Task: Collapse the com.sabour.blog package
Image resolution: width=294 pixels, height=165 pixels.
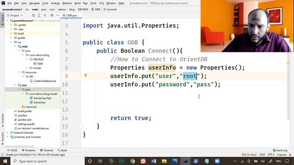Action: (23, 55)
